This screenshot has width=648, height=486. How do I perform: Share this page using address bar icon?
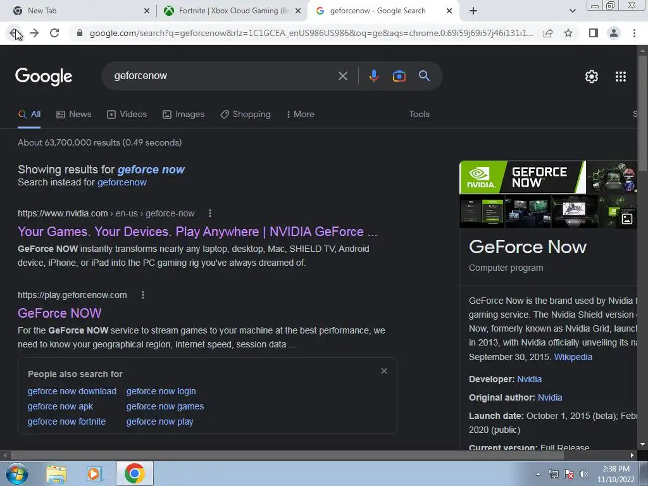548,33
